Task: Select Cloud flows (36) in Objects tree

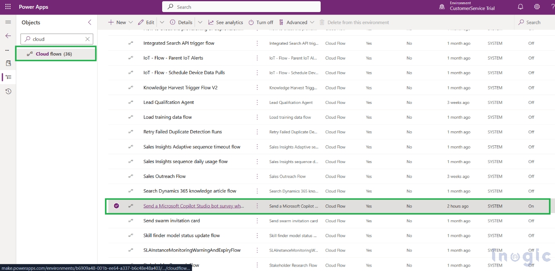Action: [x=54, y=54]
